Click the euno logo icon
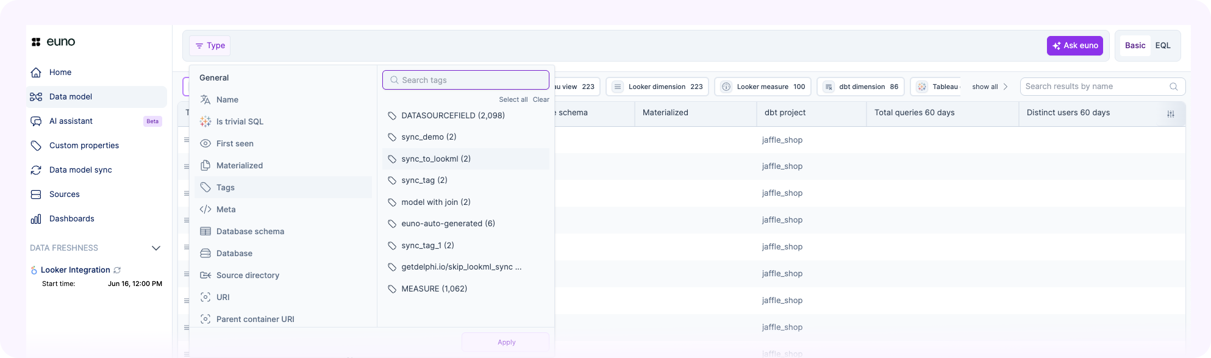Image resolution: width=1211 pixels, height=358 pixels. 37,42
